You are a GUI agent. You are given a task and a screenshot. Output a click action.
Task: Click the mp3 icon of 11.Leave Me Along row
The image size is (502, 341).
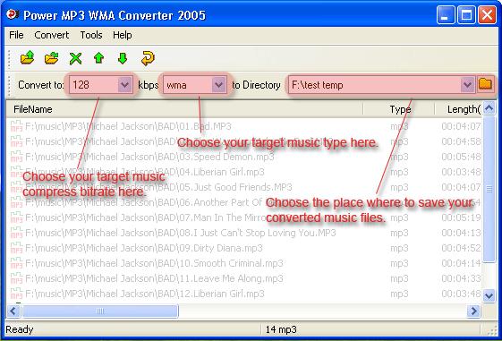click(x=16, y=278)
